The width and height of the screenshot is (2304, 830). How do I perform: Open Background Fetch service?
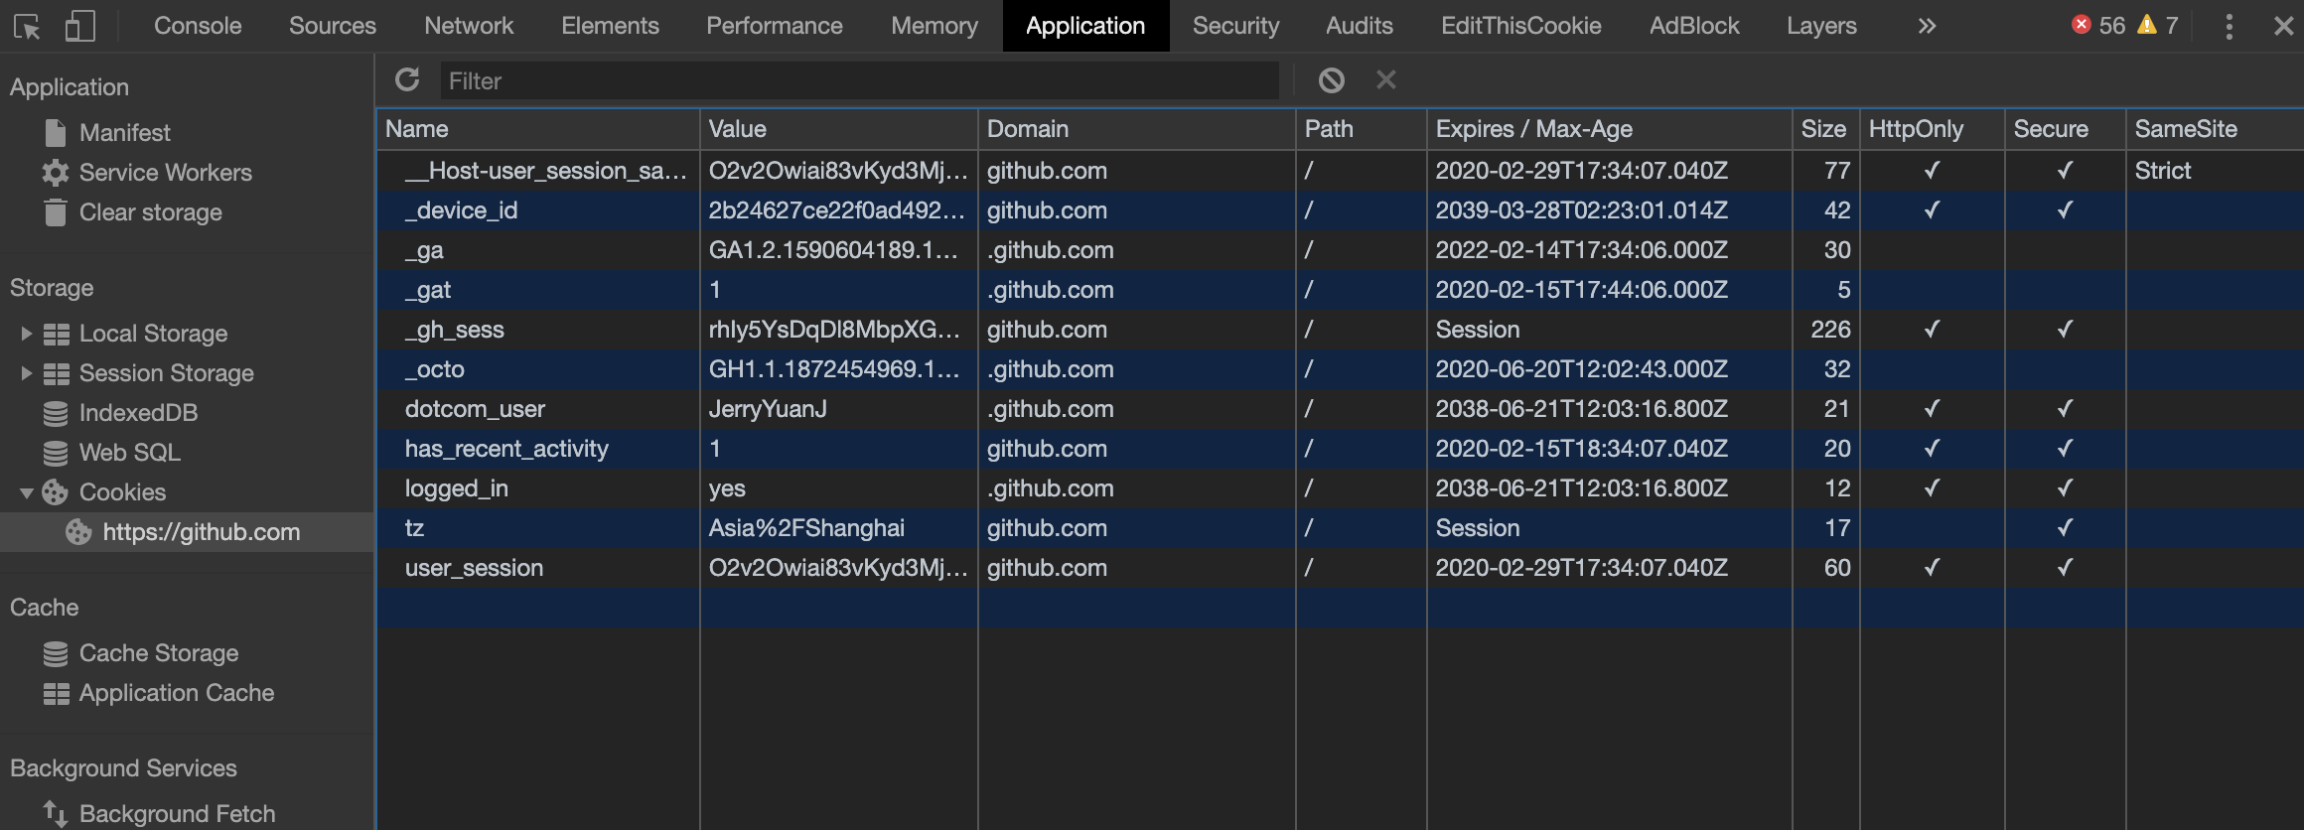(177, 814)
